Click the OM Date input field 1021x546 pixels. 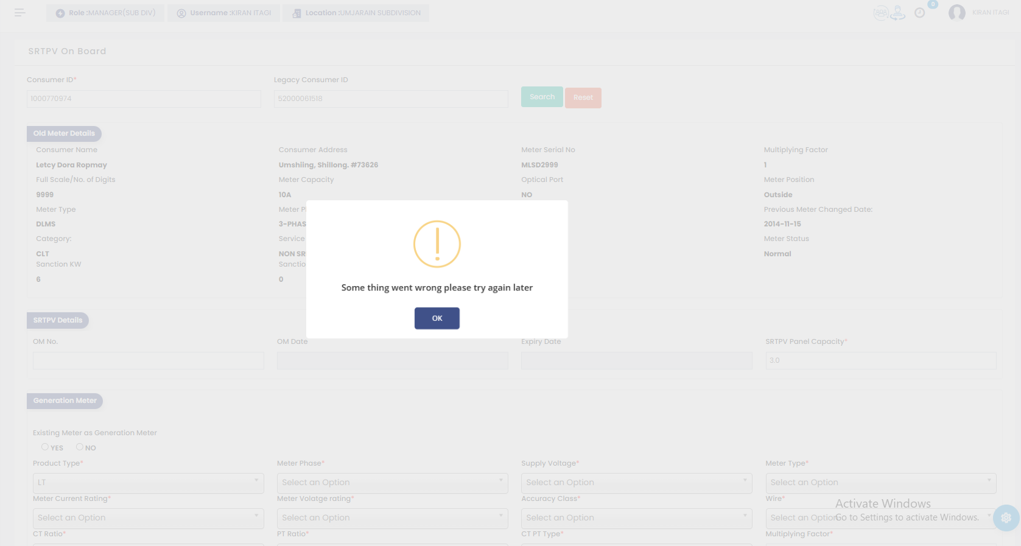(x=393, y=360)
